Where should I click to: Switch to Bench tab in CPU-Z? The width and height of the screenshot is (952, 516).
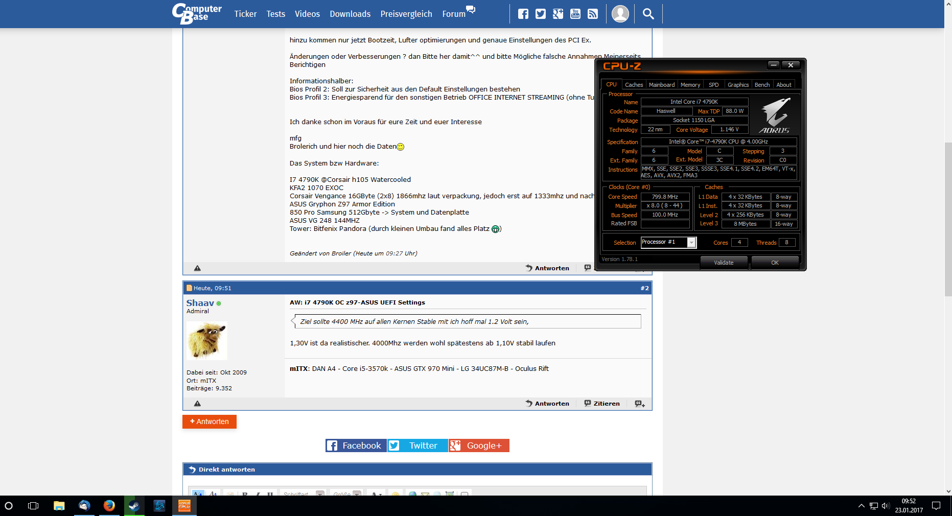pyautogui.click(x=762, y=85)
